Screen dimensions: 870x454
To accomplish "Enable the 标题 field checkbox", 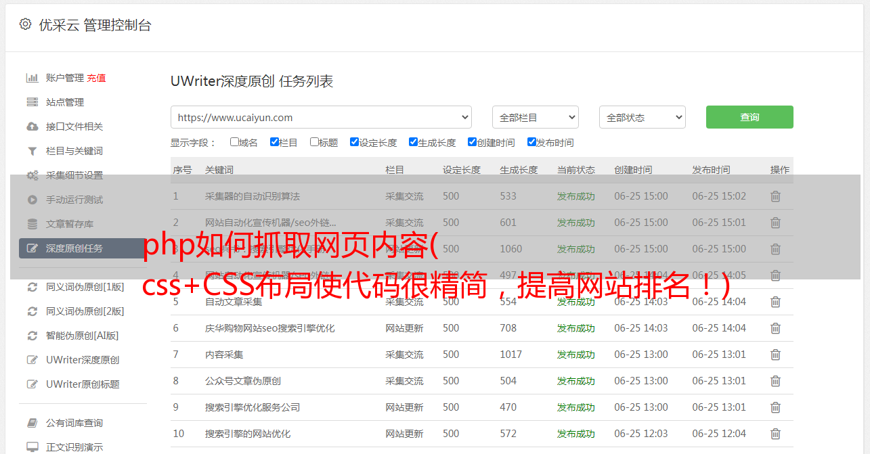I will coord(314,142).
